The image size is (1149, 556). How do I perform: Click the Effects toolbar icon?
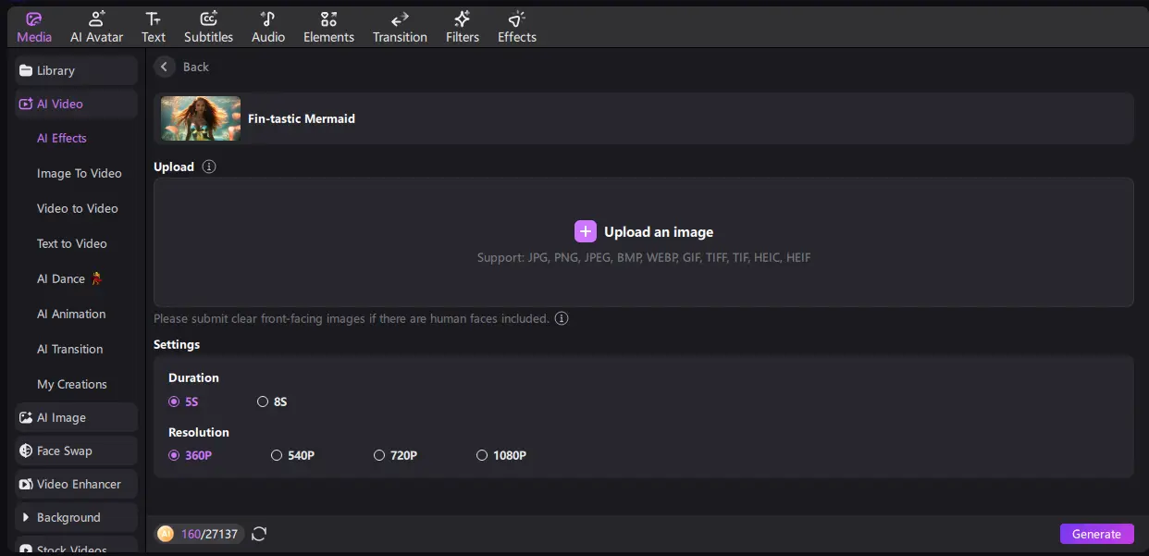click(x=516, y=19)
